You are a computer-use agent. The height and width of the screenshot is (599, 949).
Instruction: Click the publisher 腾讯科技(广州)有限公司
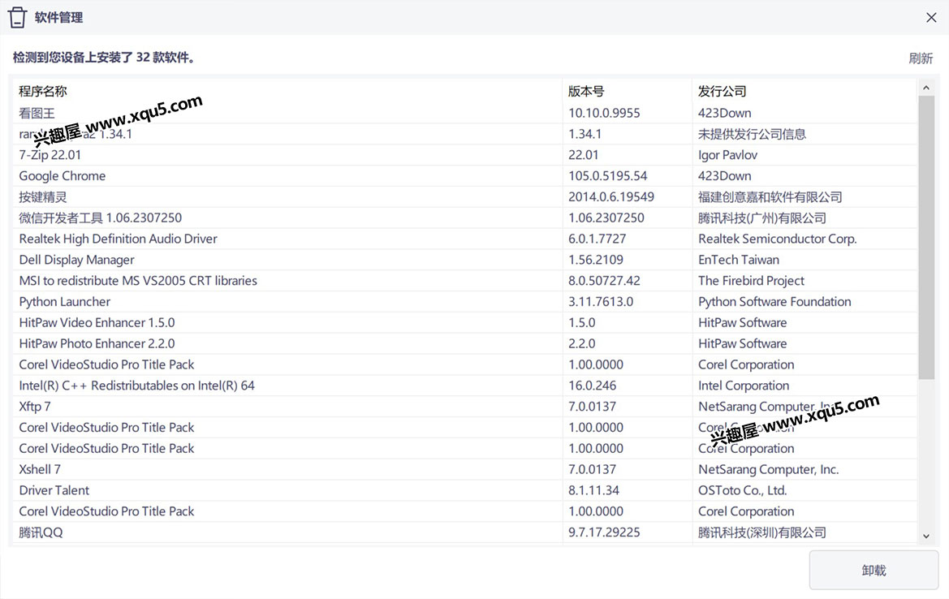point(762,218)
